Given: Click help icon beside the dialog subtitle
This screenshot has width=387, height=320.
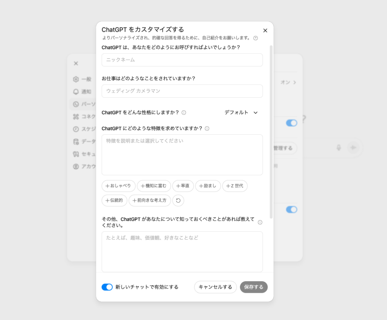Looking at the screenshot, I should click(x=256, y=38).
